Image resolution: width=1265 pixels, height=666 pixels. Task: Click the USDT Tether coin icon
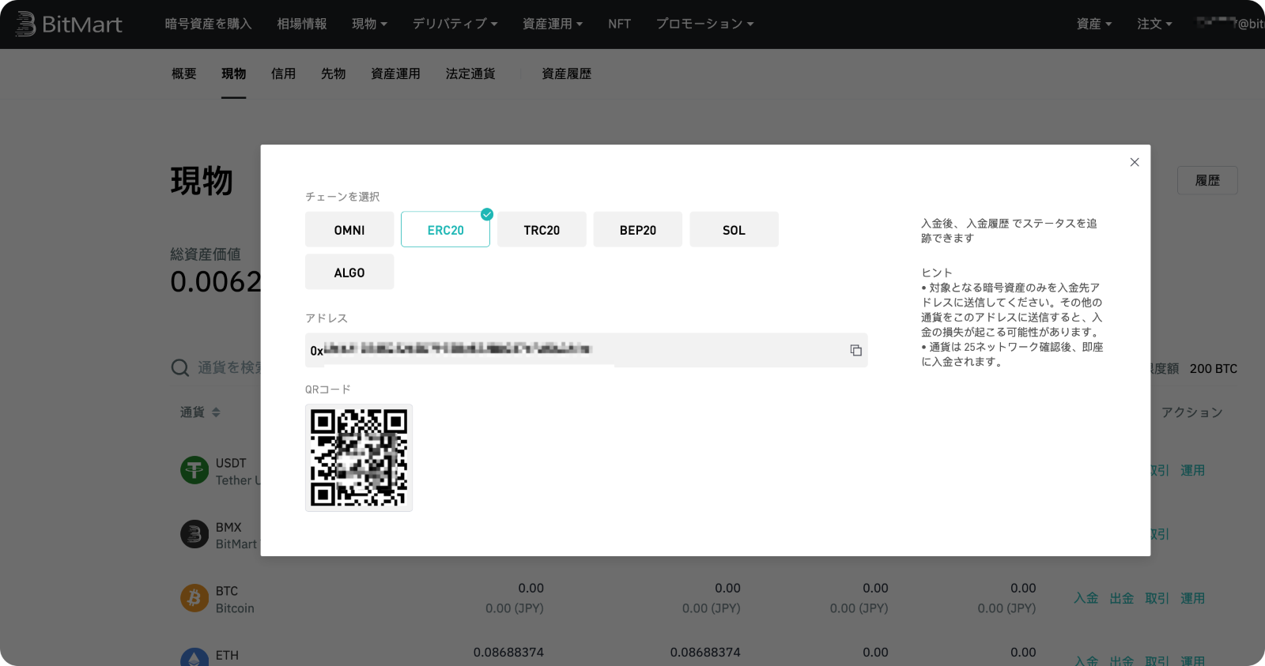(194, 470)
